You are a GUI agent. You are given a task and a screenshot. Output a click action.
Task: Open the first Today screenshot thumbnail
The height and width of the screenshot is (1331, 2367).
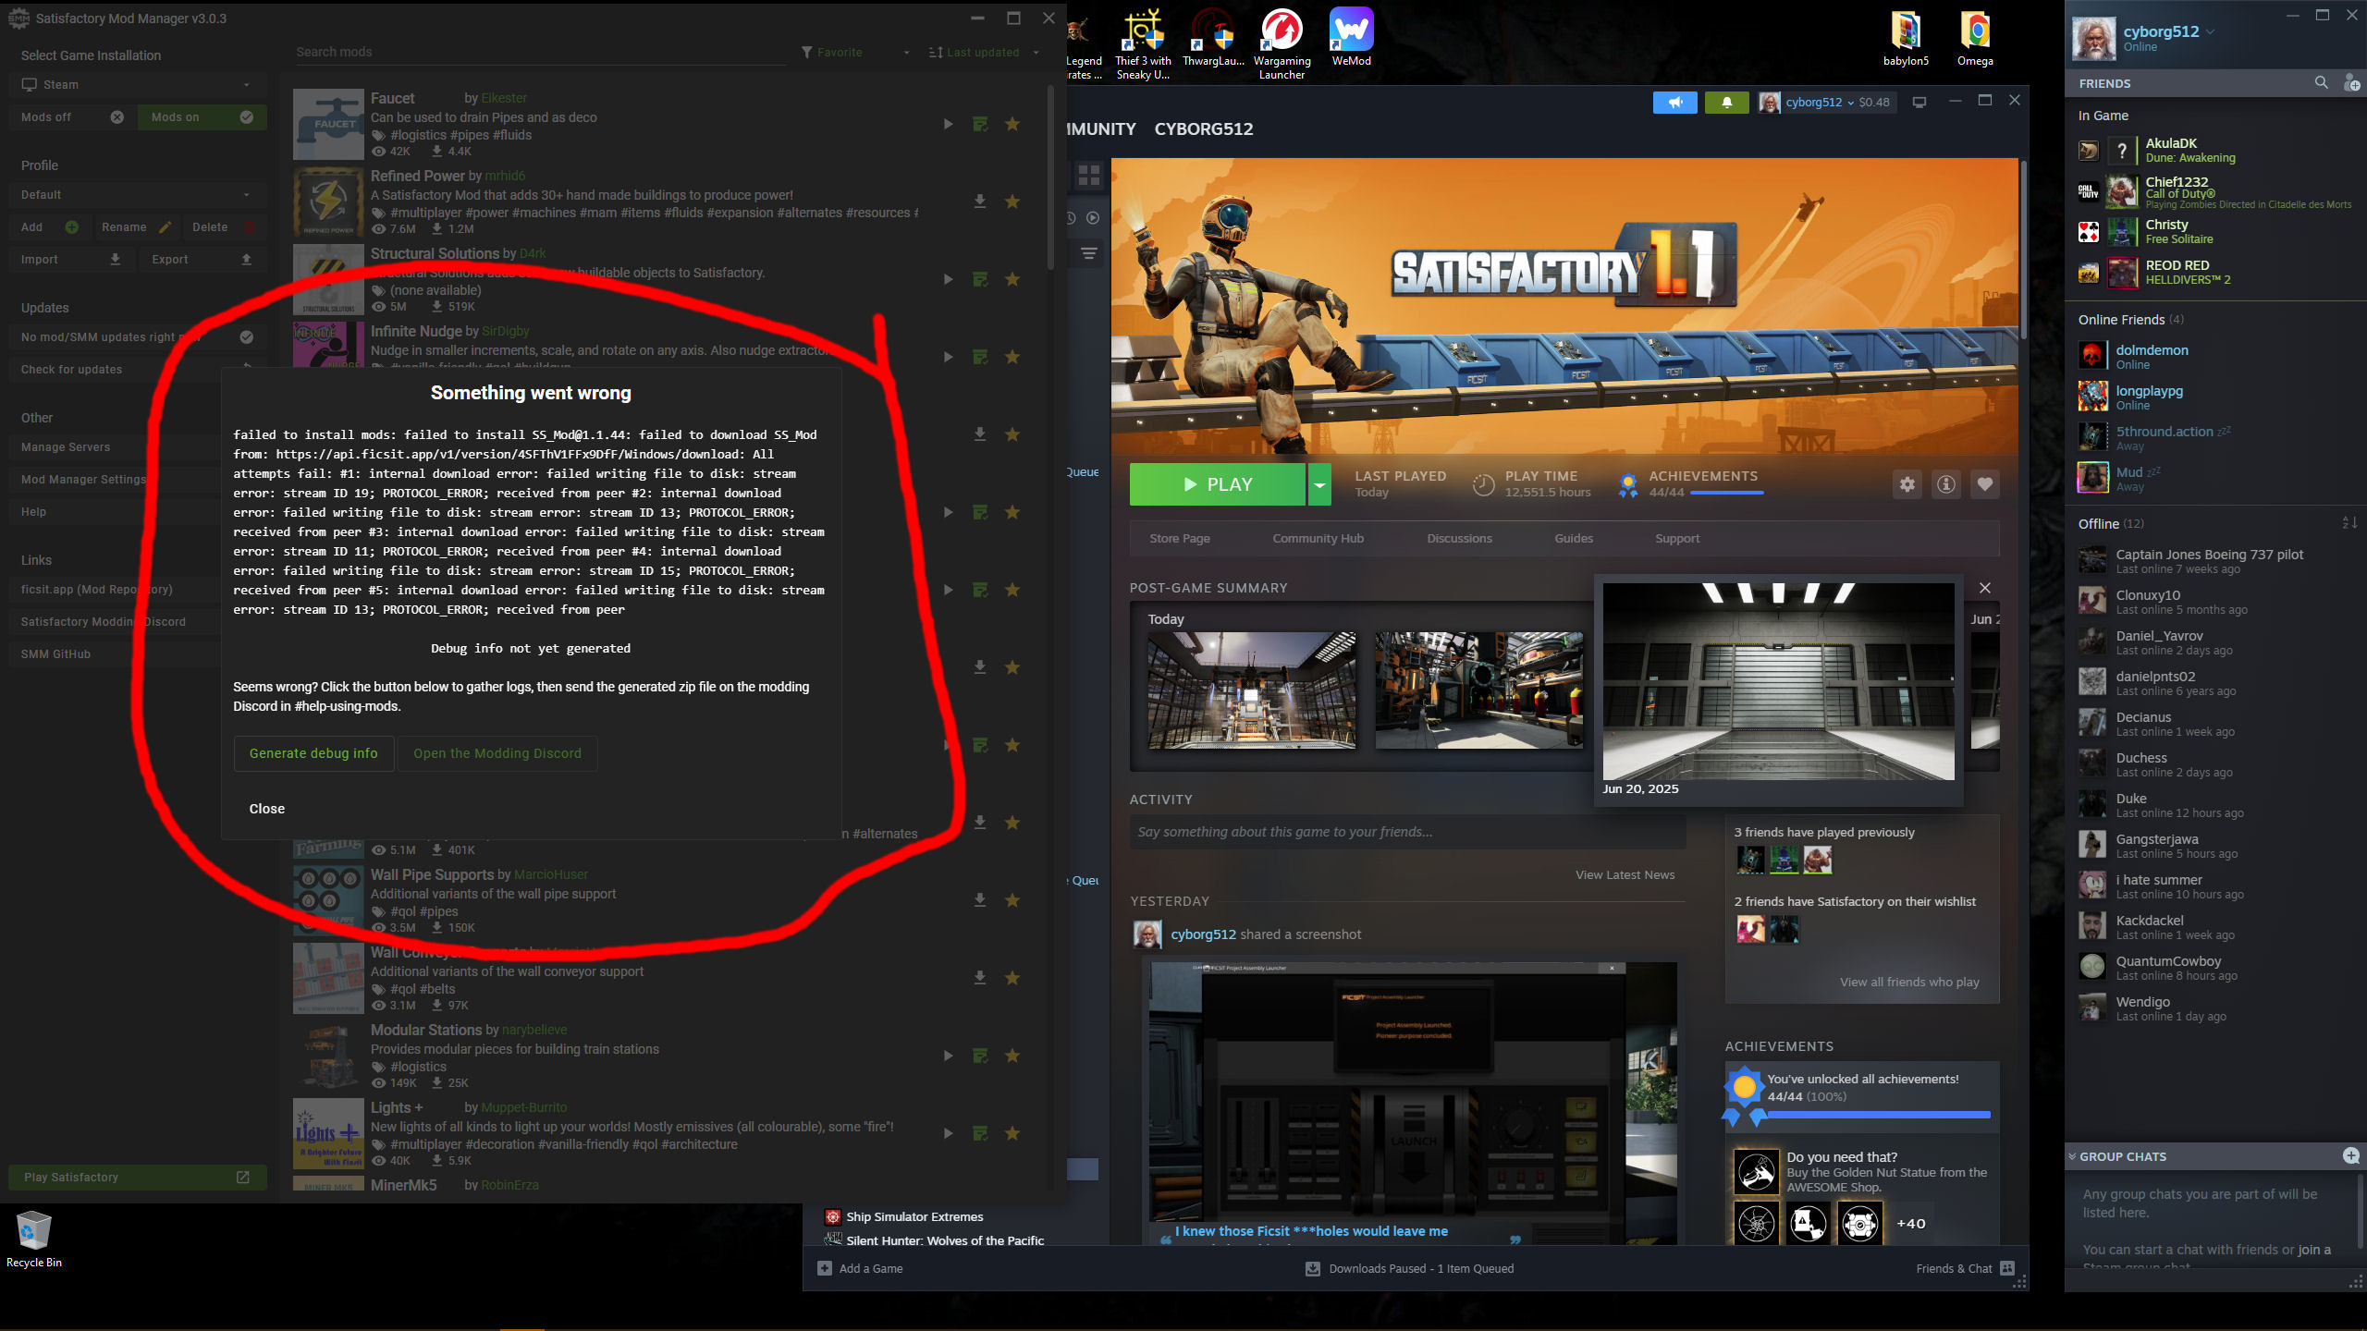point(1252,690)
